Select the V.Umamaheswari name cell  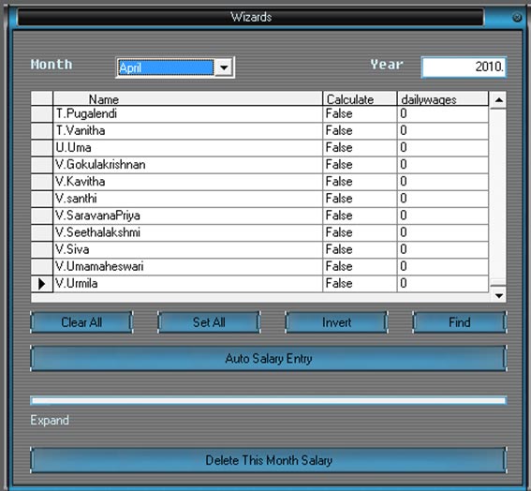188,267
